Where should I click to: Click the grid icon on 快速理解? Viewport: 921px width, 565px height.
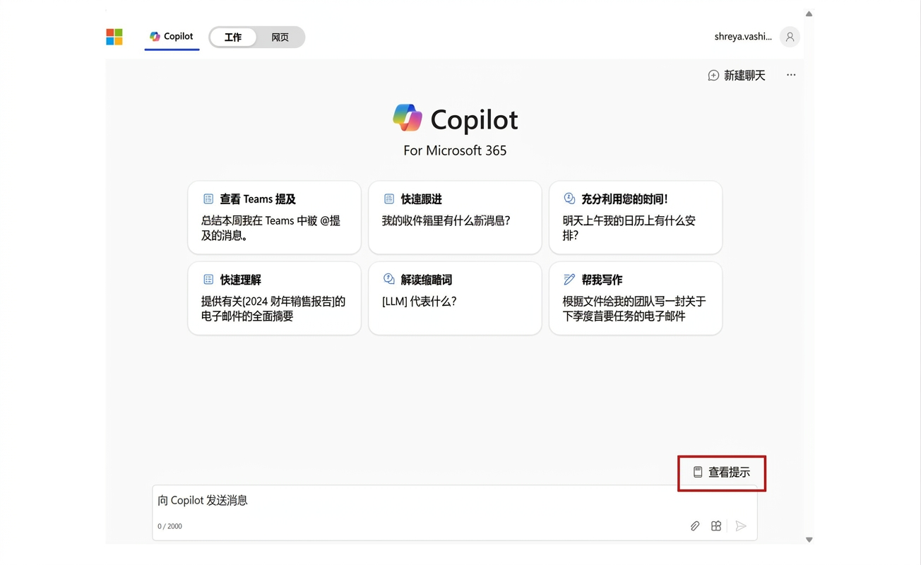(x=208, y=280)
